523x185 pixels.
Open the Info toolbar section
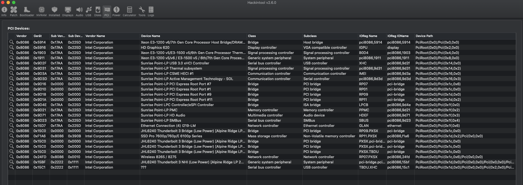click(4, 12)
